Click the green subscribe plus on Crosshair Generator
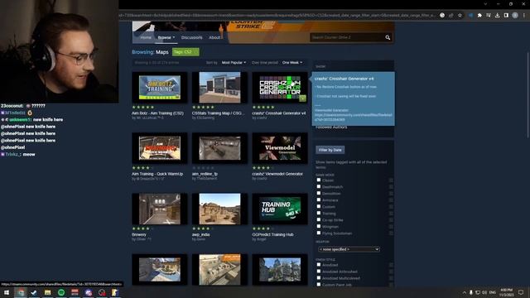This screenshot has width=530, height=298. click(x=302, y=99)
